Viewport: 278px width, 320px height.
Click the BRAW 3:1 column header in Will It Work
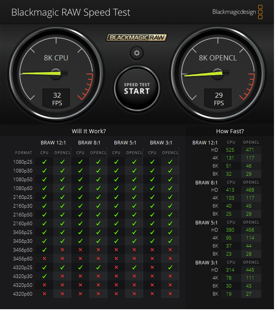(x=161, y=143)
